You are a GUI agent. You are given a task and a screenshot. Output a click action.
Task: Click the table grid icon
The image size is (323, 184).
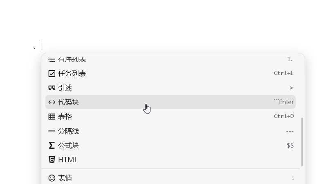52,116
